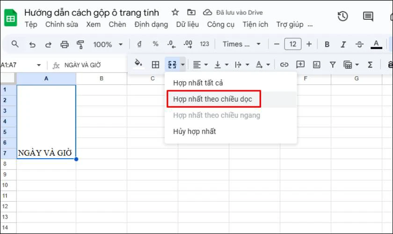Format as Vietnamese dong currency

(x=139, y=44)
